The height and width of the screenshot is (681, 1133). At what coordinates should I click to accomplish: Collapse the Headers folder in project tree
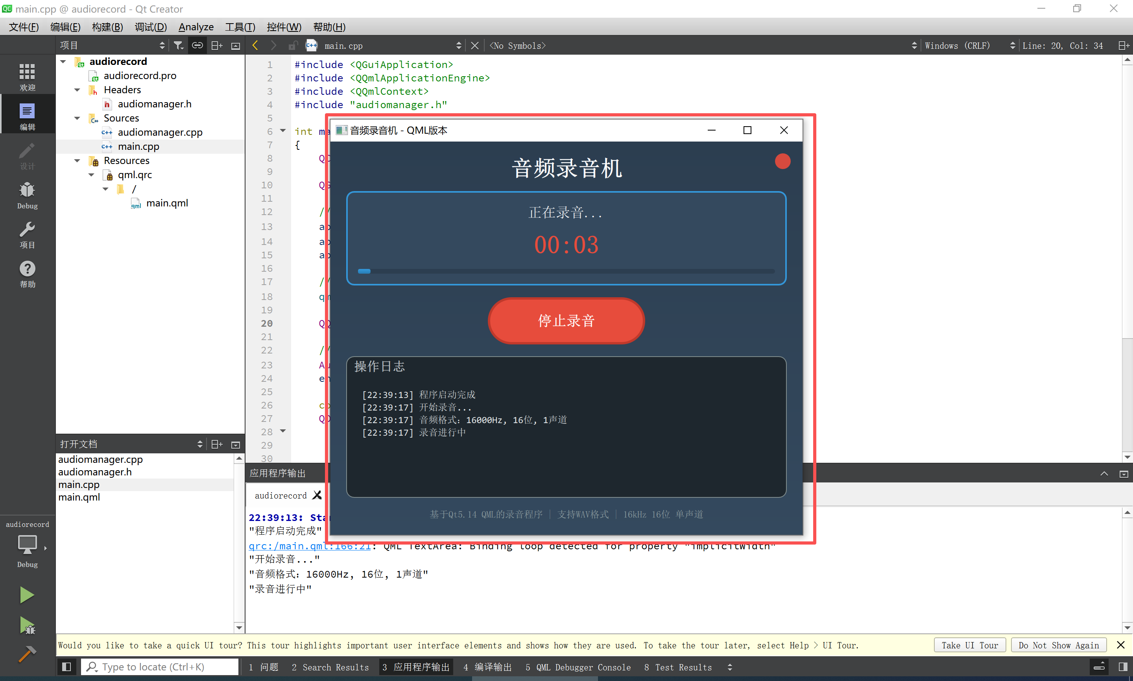(x=77, y=90)
